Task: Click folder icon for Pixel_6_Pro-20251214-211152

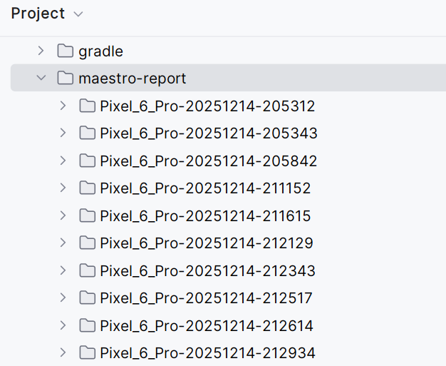Action: (87, 188)
